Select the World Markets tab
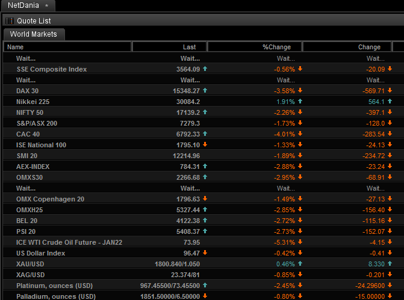This screenshot has width=404, height=300. pyautogui.click(x=34, y=34)
